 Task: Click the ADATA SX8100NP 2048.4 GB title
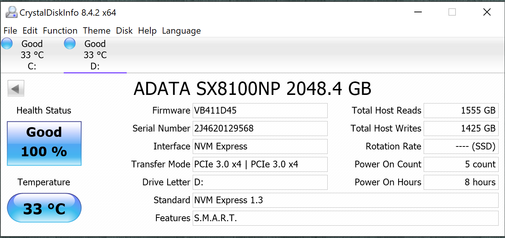tap(253, 89)
